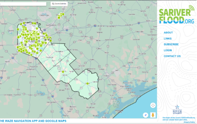
Task: Click the map search input field
Action: pos(23,4)
